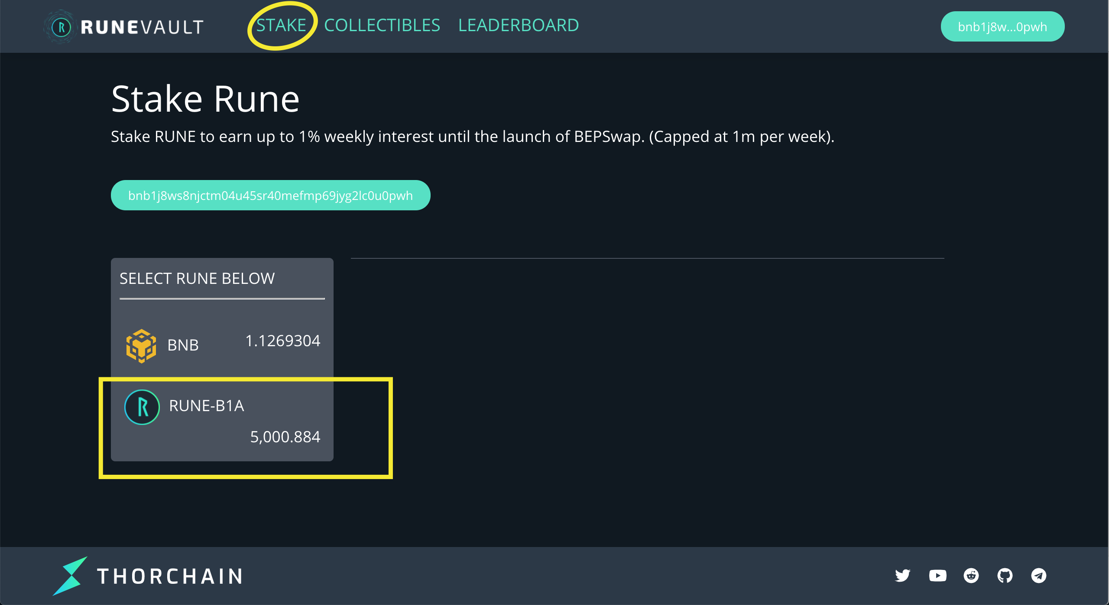Switch to the LEADERBOARD tab

coord(519,25)
